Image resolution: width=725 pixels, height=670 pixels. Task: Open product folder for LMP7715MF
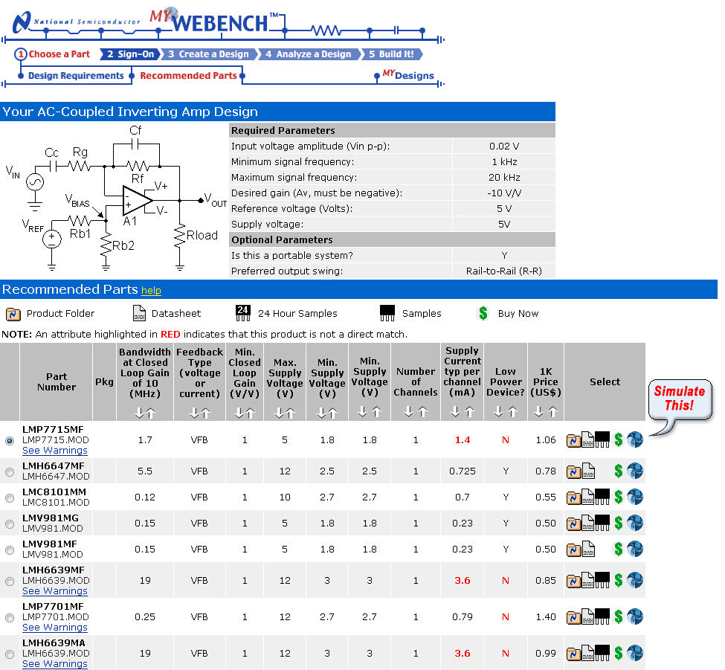pos(574,441)
